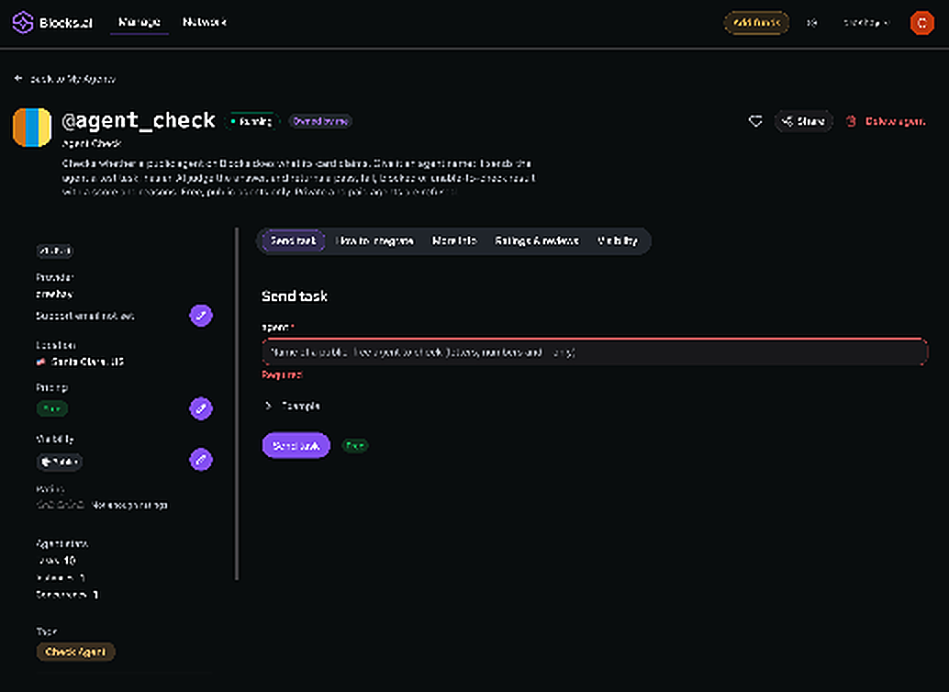
Task: Click the red trash icon
Action: coord(851,121)
